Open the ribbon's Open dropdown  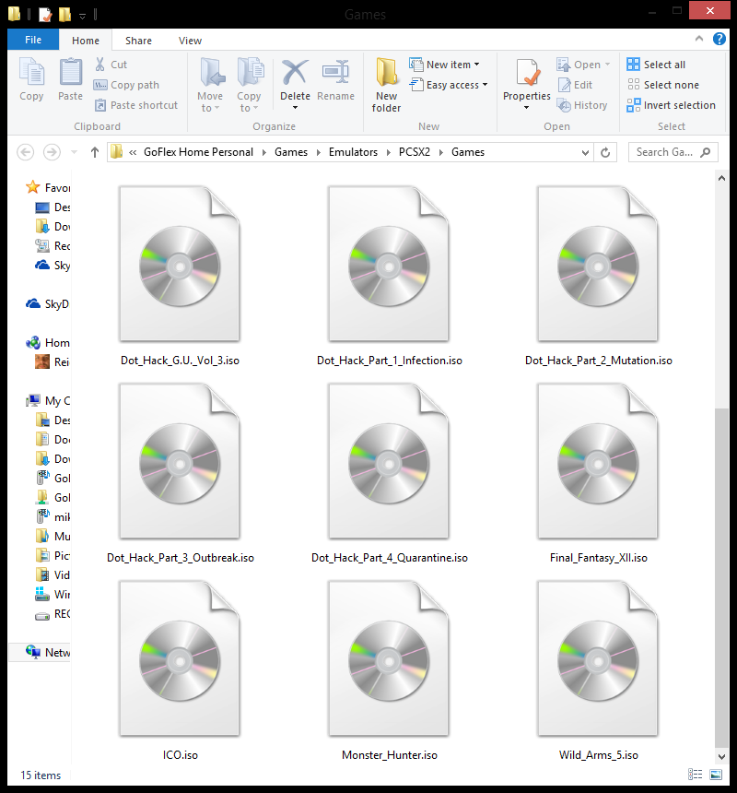pyautogui.click(x=583, y=65)
